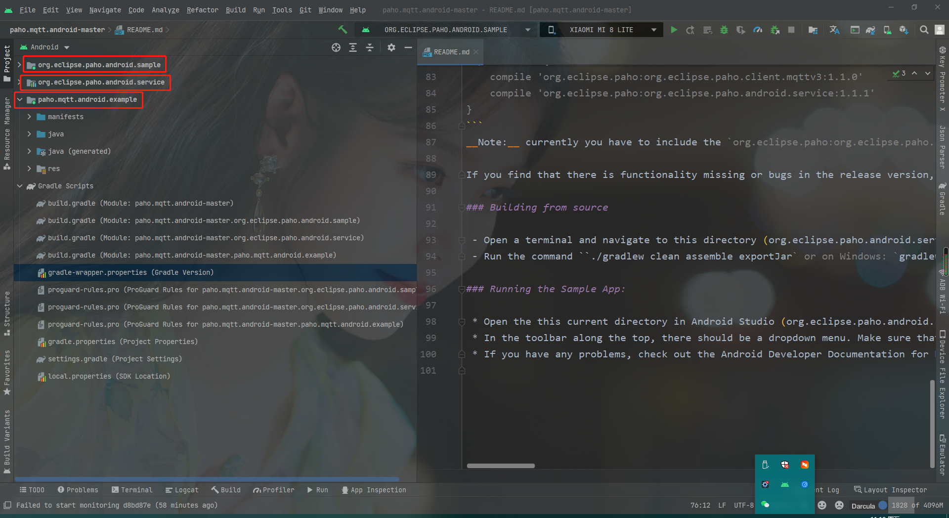This screenshot has width=949, height=518.
Task: Open the SDK Manager cube icon
Action: pos(904,30)
